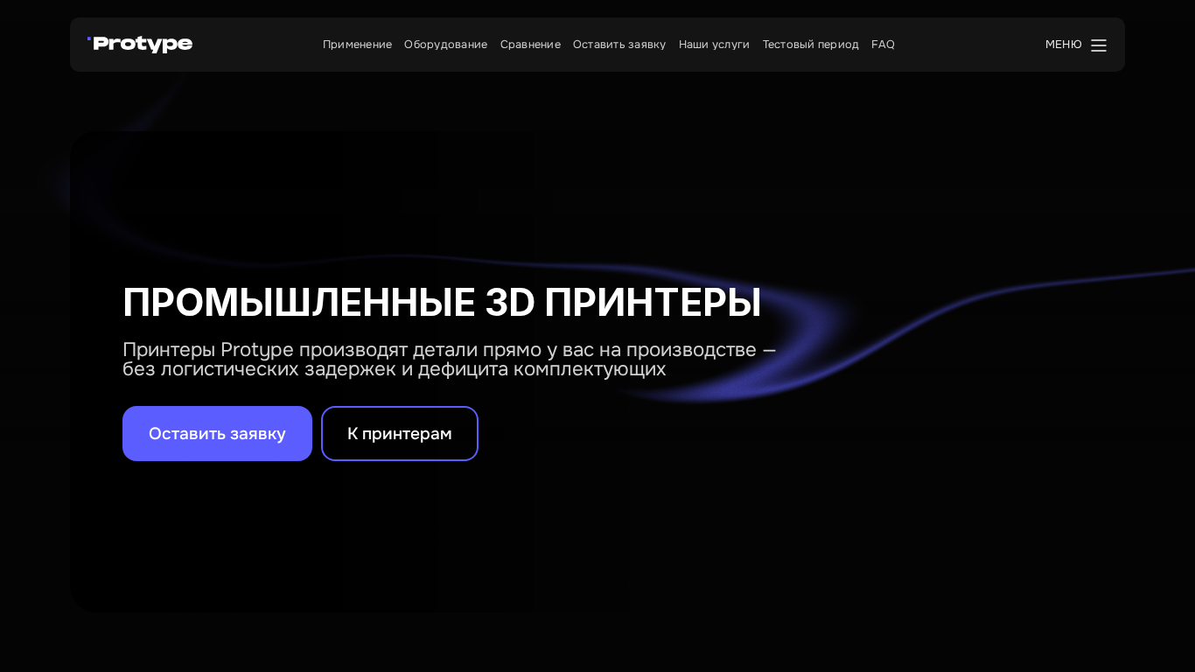Open the FAQ nav link
1195x672 pixels.
[883, 44]
